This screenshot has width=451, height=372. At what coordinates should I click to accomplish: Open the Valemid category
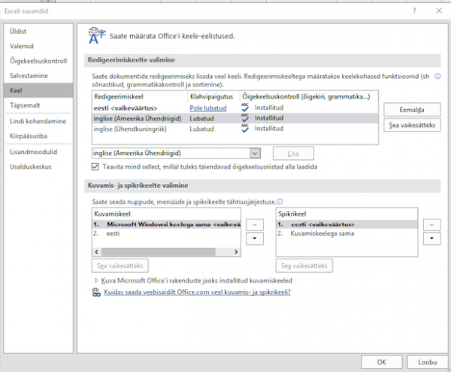(38, 46)
